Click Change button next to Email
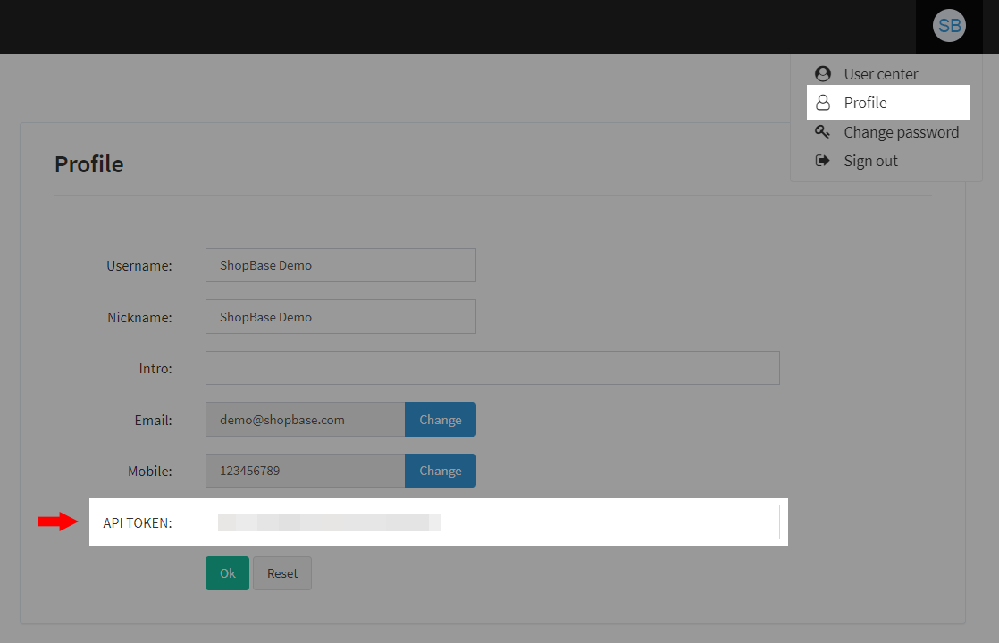Viewport: 999px width, 643px height. [x=441, y=420]
